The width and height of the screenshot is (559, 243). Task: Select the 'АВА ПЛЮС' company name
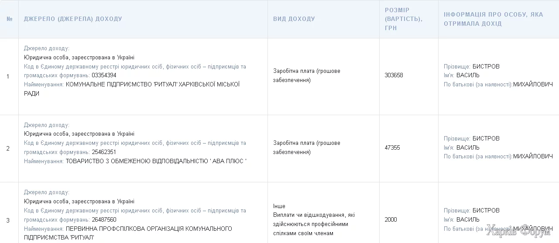(156, 161)
